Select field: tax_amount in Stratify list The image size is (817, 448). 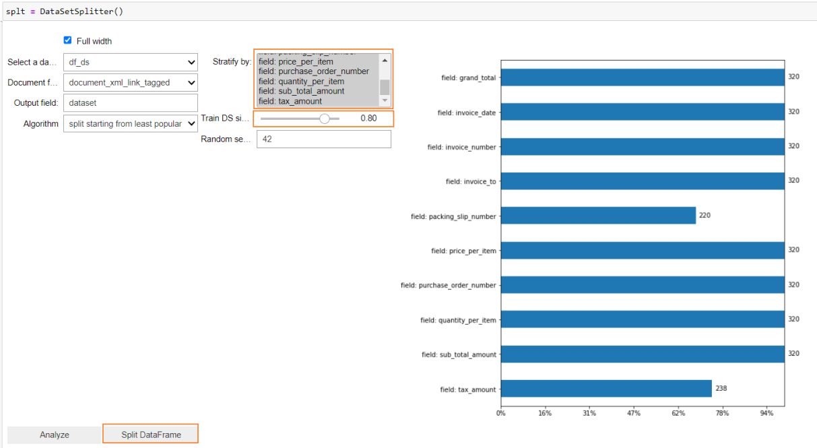click(x=318, y=101)
